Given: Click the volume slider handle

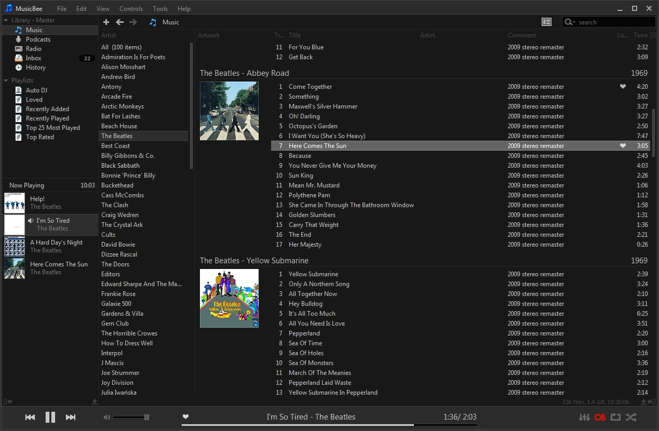Looking at the screenshot, I should point(146,417).
